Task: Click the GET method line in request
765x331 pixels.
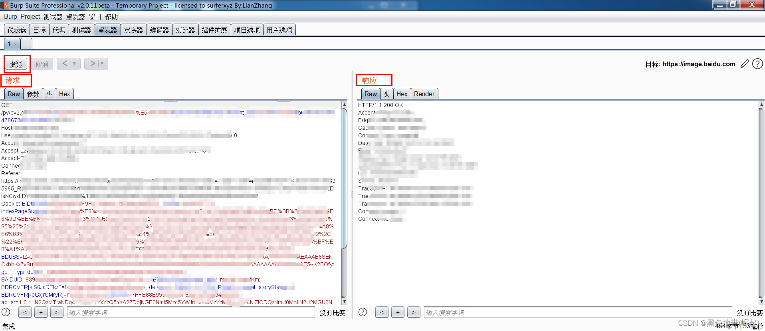Action: 7,105
